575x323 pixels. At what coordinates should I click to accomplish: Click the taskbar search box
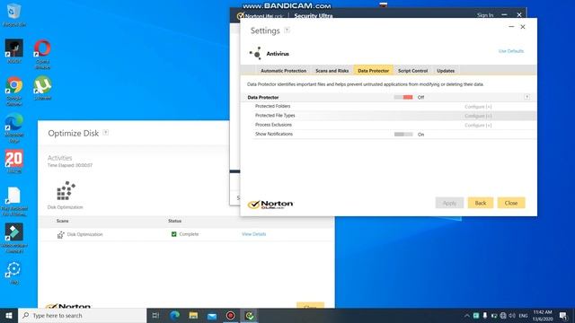click(x=82, y=315)
